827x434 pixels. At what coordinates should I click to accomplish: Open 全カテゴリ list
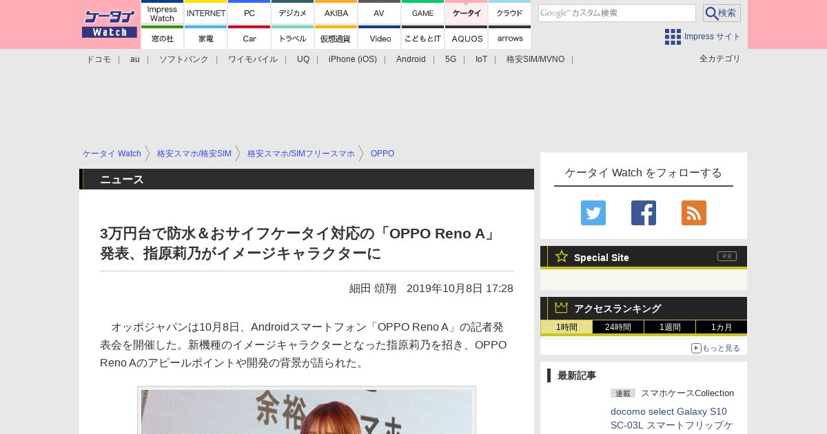(x=720, y=59)
